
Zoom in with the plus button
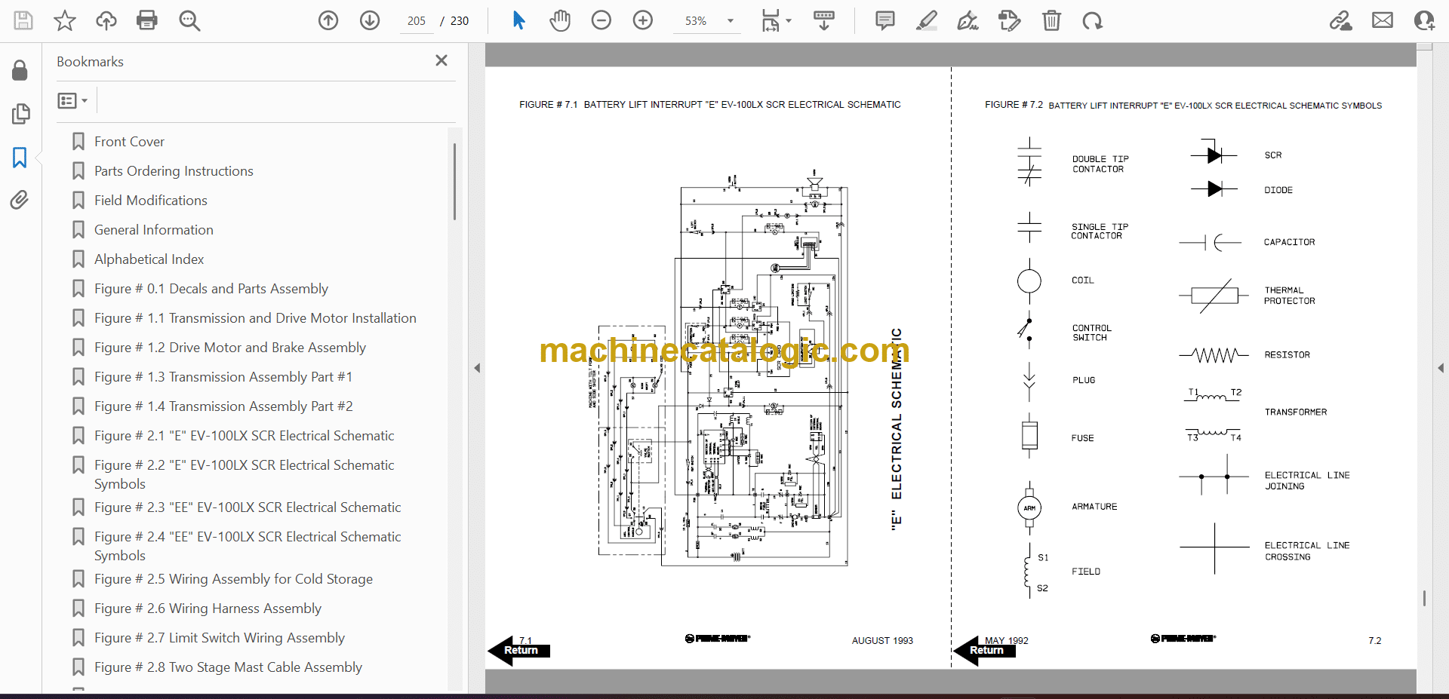coord(643,20)
